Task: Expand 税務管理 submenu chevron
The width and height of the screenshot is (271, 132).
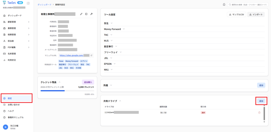Action: coord(29,35)
